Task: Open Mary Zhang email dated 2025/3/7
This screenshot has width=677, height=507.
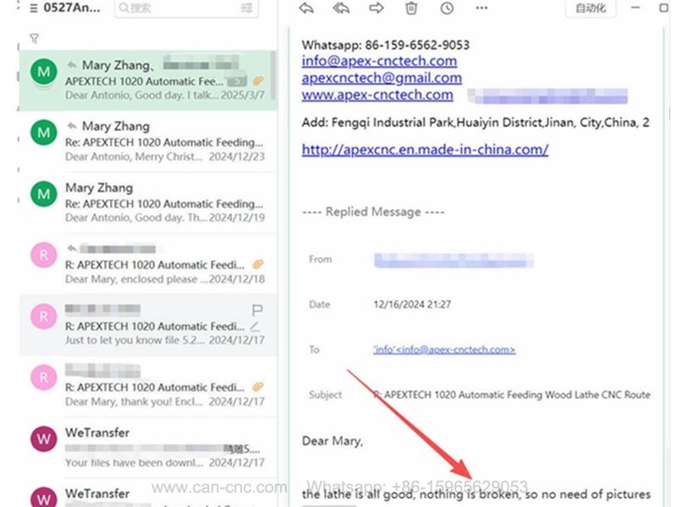Action: pos(148,80)
